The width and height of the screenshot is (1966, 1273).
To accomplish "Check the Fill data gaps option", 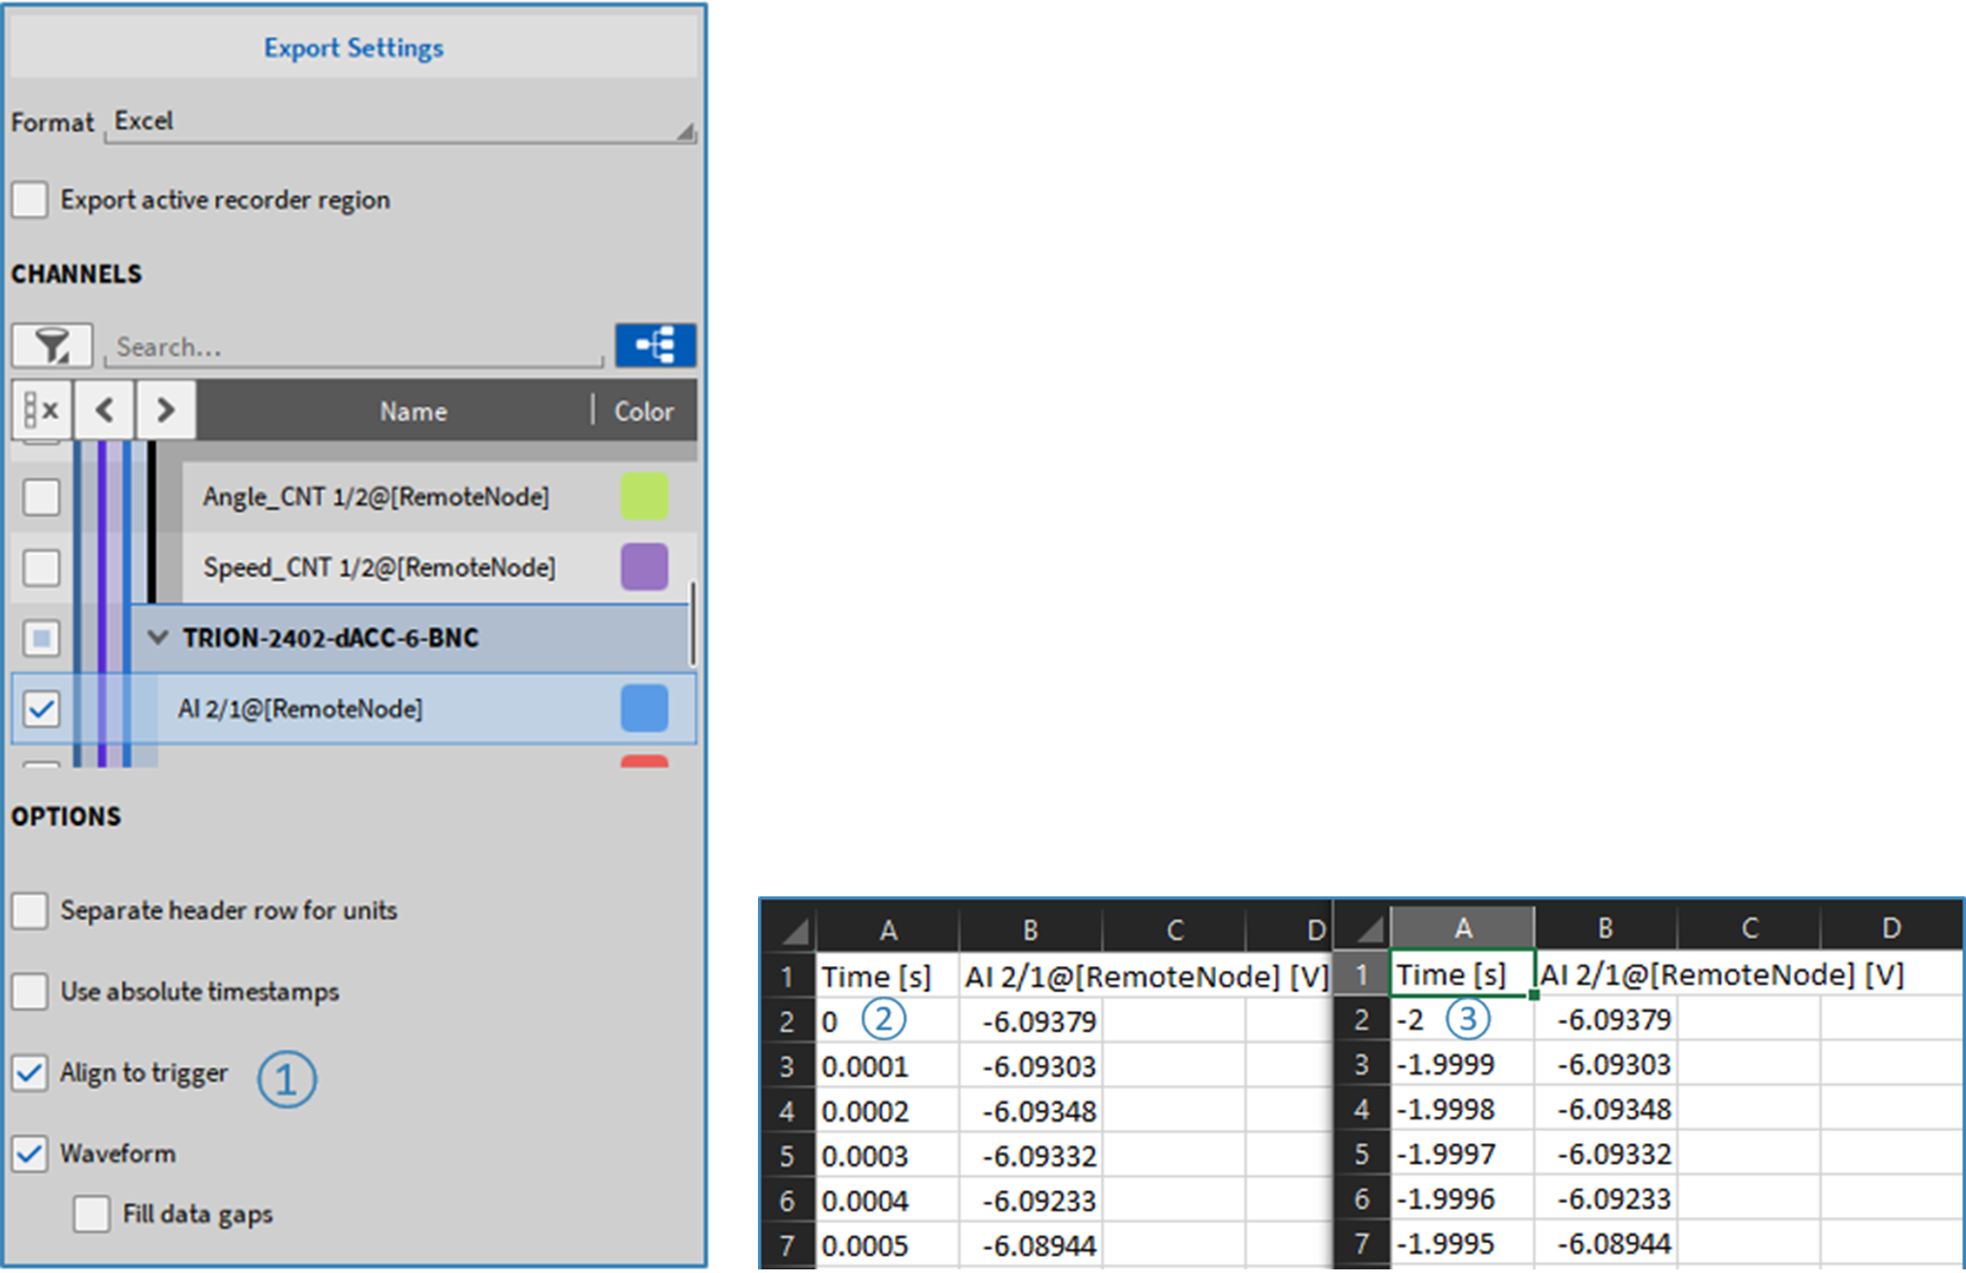I will pos(91,1213).
